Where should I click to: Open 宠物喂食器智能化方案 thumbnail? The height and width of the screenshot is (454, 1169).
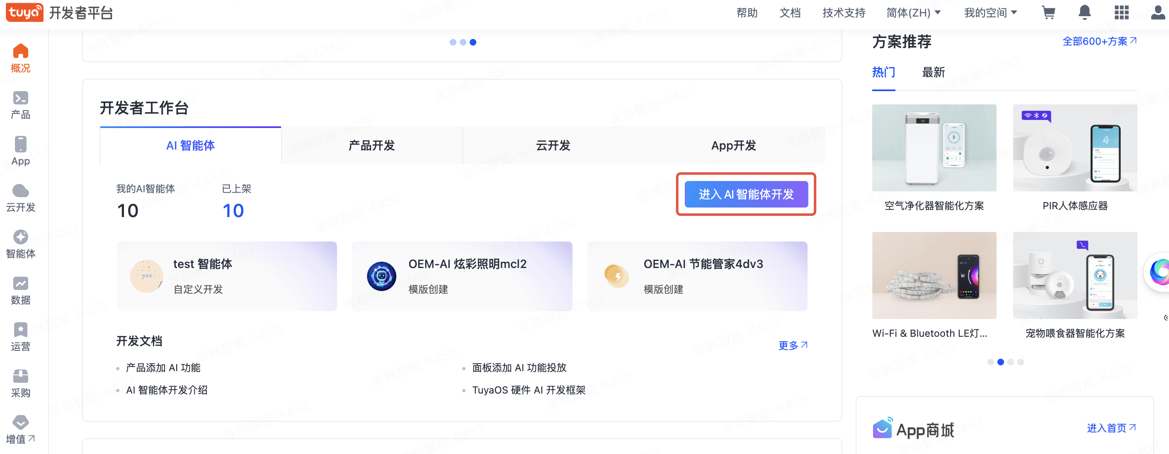pyautogui.click(x=1075, y=275)
